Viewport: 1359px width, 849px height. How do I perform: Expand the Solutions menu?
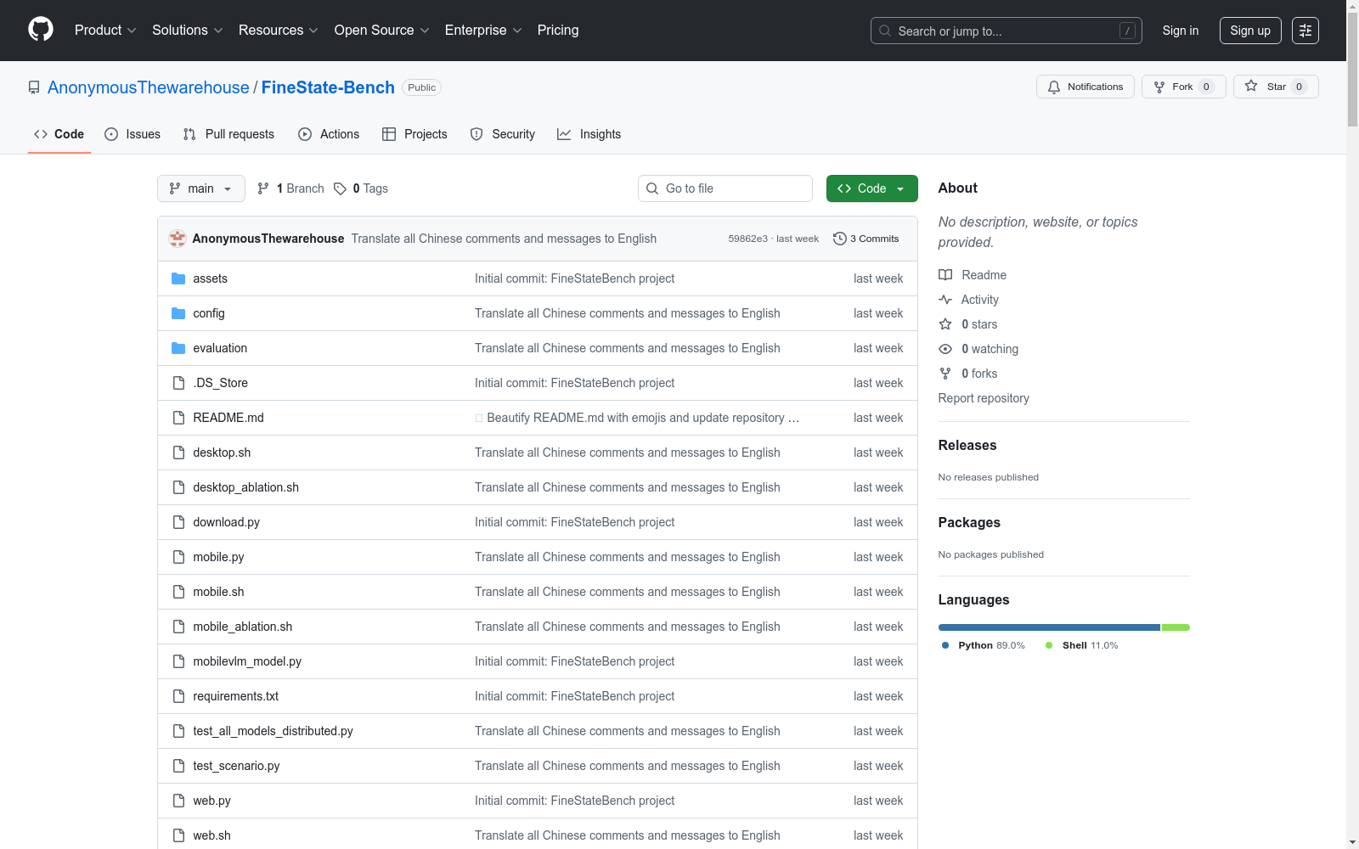(x=188, y=30)
